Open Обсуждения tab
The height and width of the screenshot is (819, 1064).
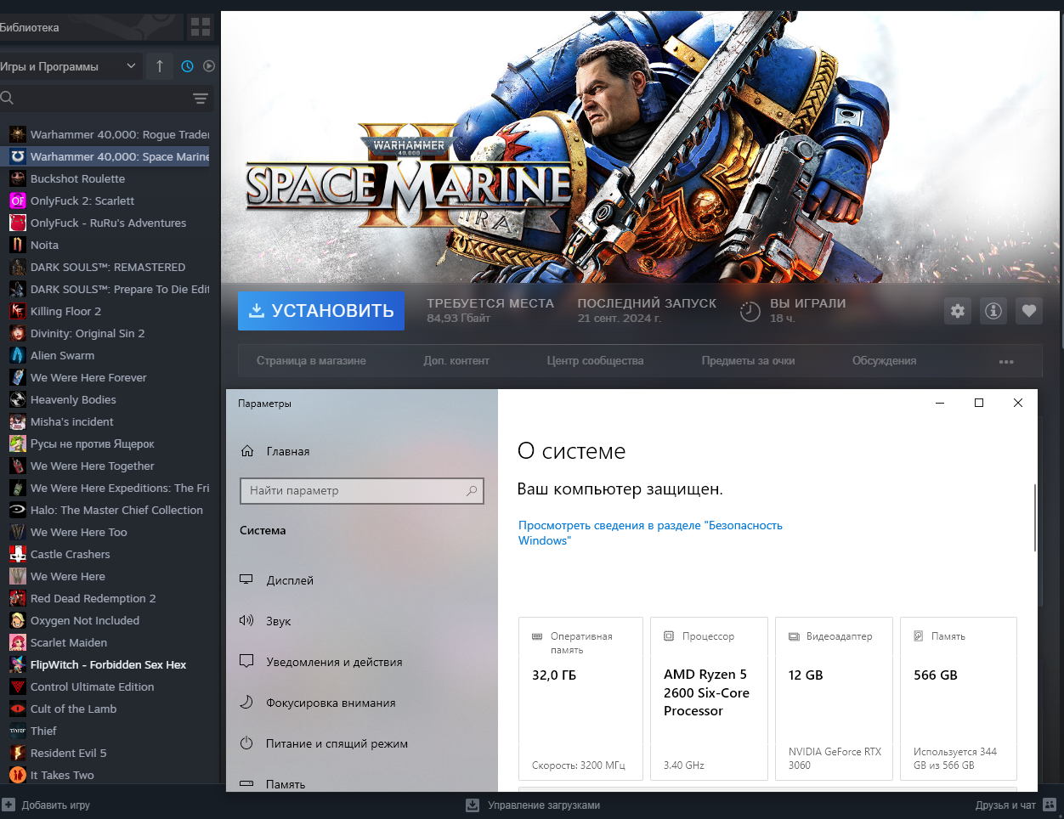coord(884,361)
